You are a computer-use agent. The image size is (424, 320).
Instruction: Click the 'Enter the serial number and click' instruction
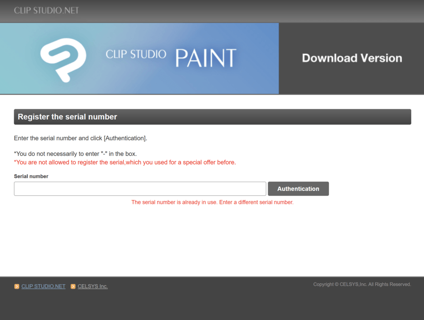click(x=80, y=138)
